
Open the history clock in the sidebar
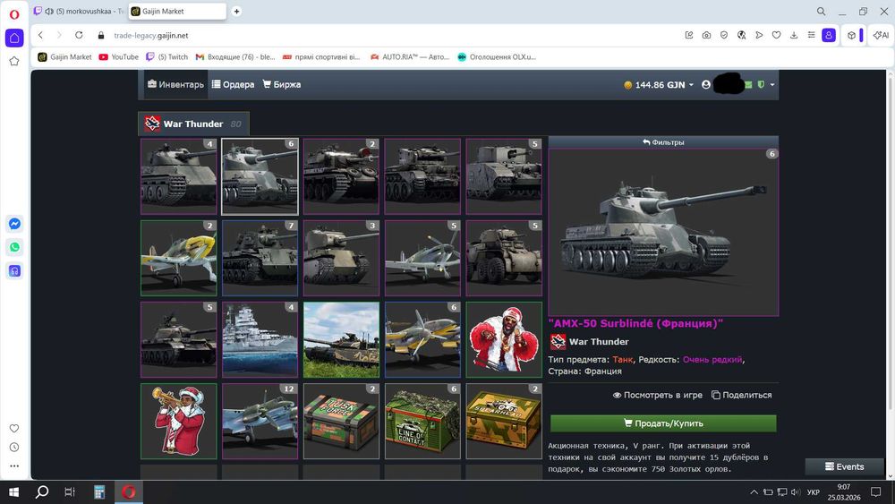14,447
